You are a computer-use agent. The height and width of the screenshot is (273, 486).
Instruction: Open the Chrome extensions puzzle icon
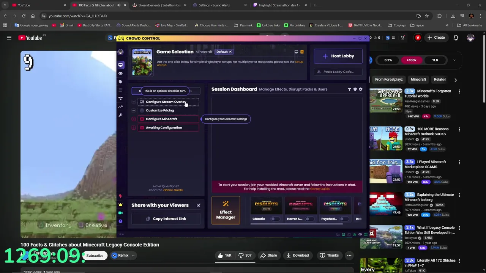440,16
